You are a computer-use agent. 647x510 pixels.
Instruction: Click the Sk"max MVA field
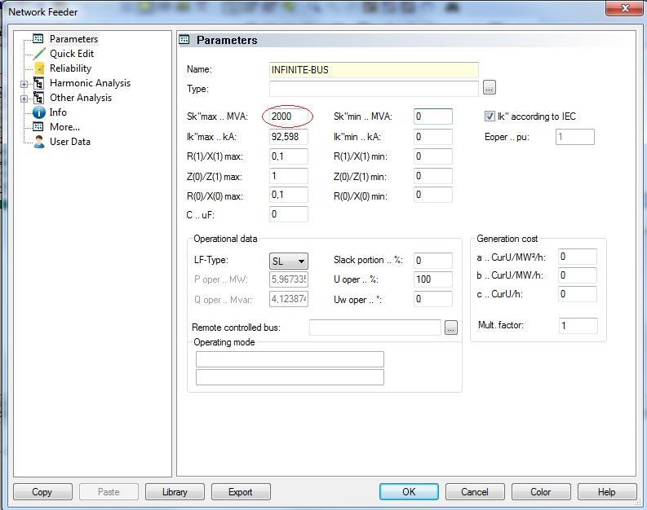tap(289, 117)
